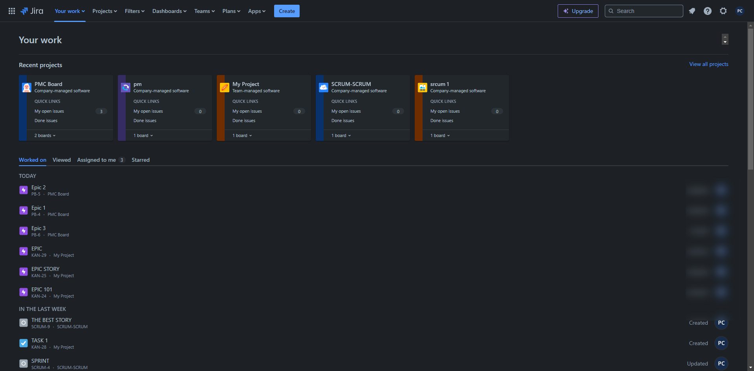The height and width of the screenshot is (371, 754).
Task: Click the stepper arrows beside Your work heading
Action: point(725,39)
